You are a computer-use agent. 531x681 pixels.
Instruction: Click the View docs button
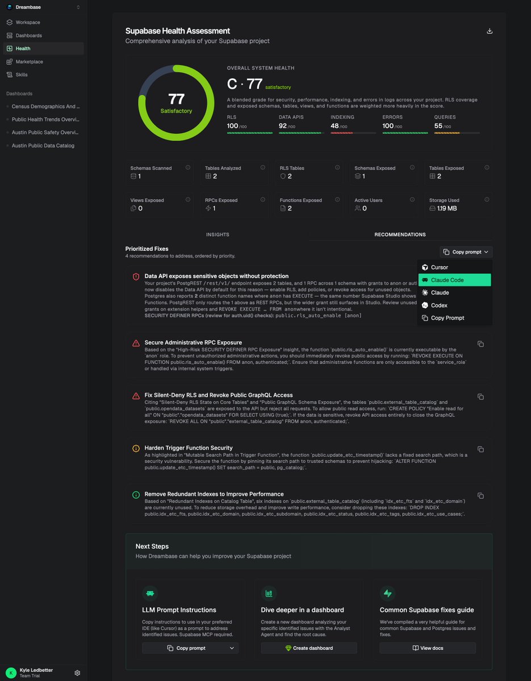428,648
